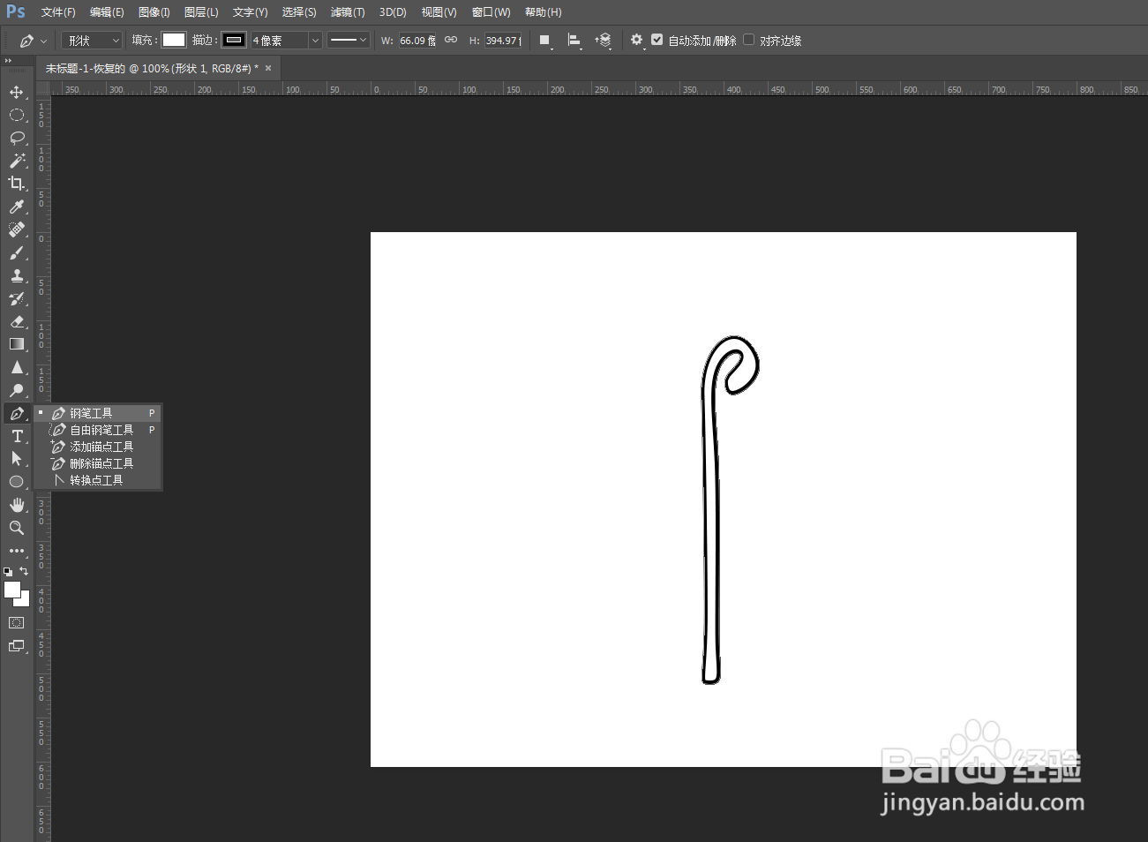Open the 文件(F) menu
This screenshot has width=1148, height=842.
(58, 12)
